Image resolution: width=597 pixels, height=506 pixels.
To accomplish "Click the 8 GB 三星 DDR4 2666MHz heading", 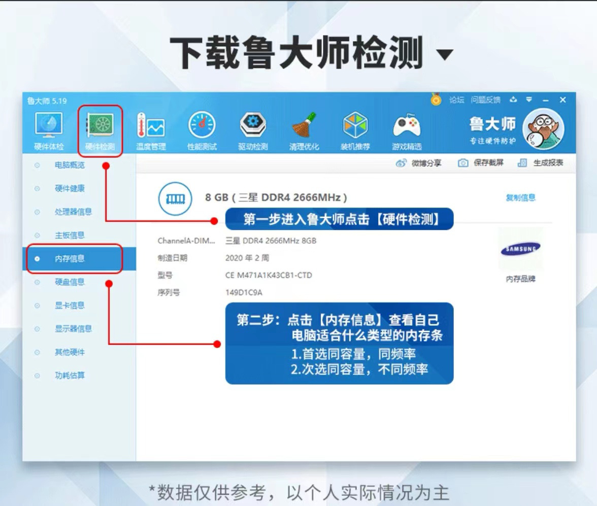I will point(276,197).
